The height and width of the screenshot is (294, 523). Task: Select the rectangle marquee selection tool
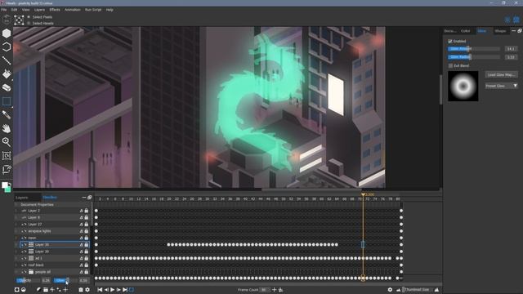click(x=7, y=101)
